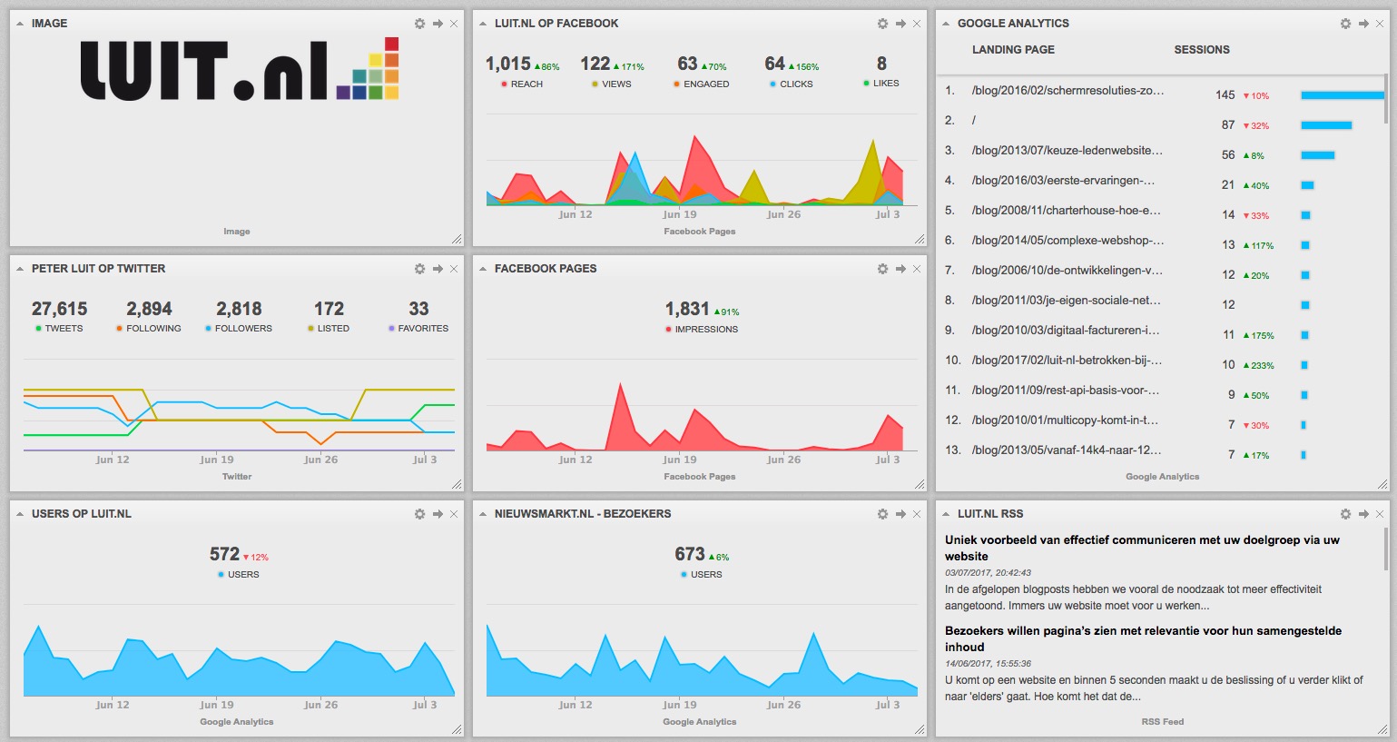Open settings gear of Users op Luit.nl widget

pos(419,514)
